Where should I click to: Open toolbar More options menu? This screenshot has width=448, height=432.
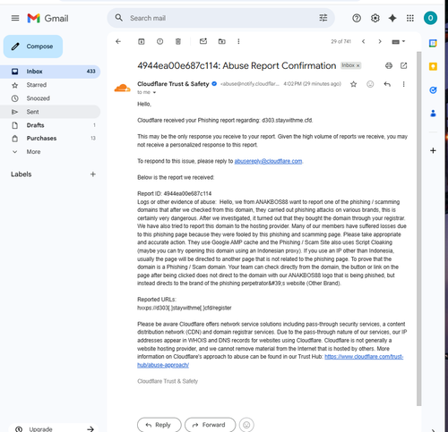[x=238, y=41]
